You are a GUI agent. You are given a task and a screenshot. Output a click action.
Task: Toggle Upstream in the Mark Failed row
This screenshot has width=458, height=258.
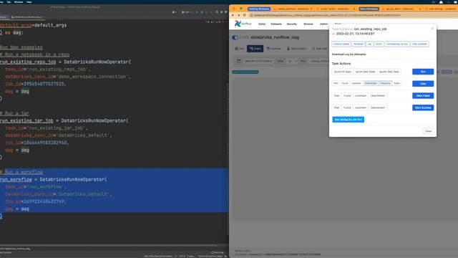[361, 95]
